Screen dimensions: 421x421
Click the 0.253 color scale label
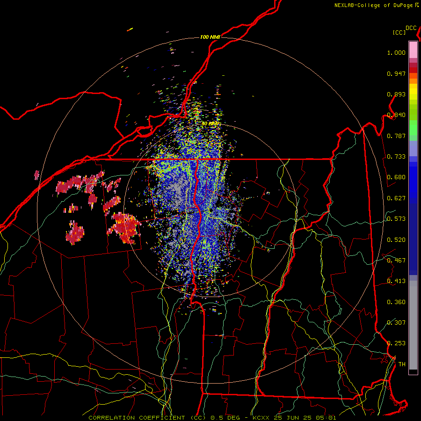tap(396, 343)
